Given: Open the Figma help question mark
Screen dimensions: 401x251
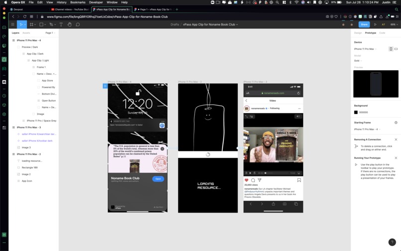Looking at the screenshot, I should point(392,242).
